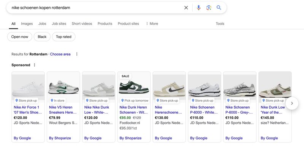Click the SALE label on the Dunk card

125,76
